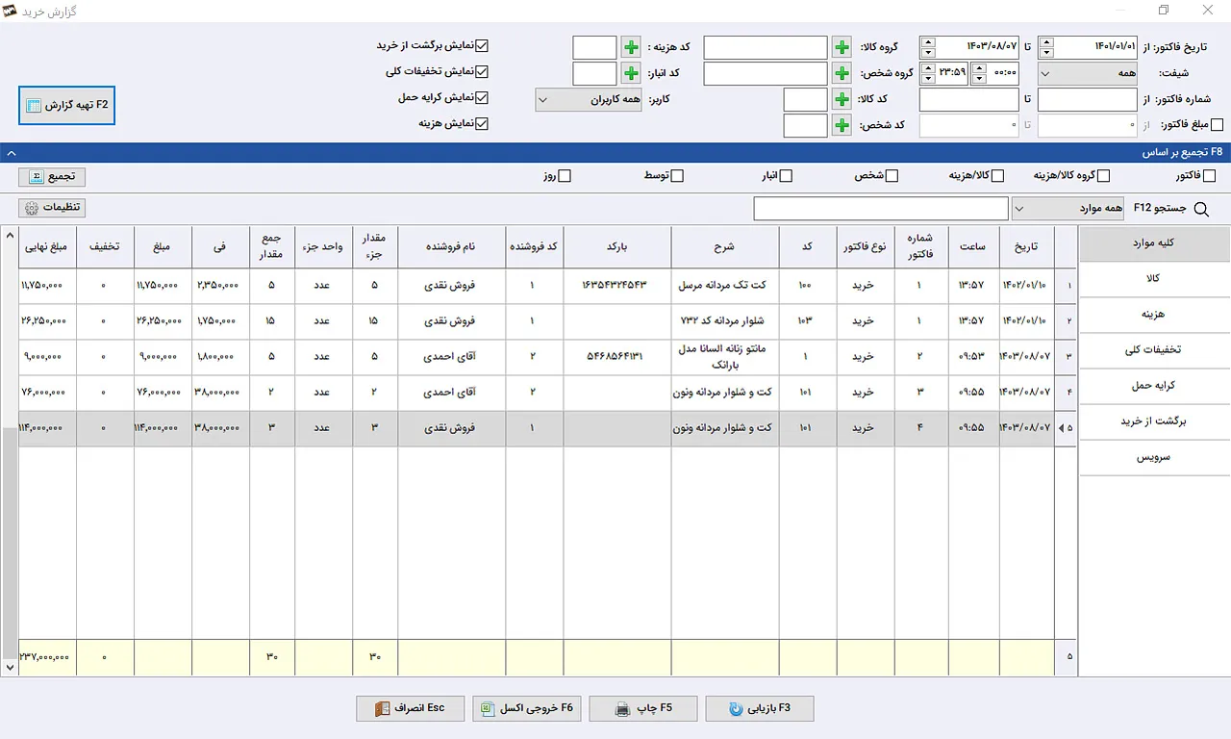Image resolution: width=1231 pixels, height=739 pixels.
Task: Enable the مبلغ فاکتور filter checkbox
Action: tap(1218, 125)
